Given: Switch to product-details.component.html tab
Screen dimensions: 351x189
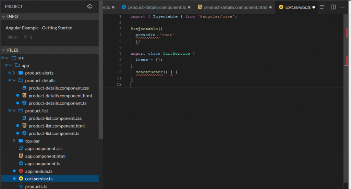Looking at the screenshot, I should (x=234, y=7).
